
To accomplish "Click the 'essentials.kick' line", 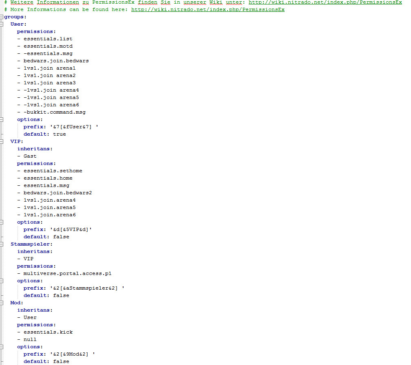I will click(45, 332).
